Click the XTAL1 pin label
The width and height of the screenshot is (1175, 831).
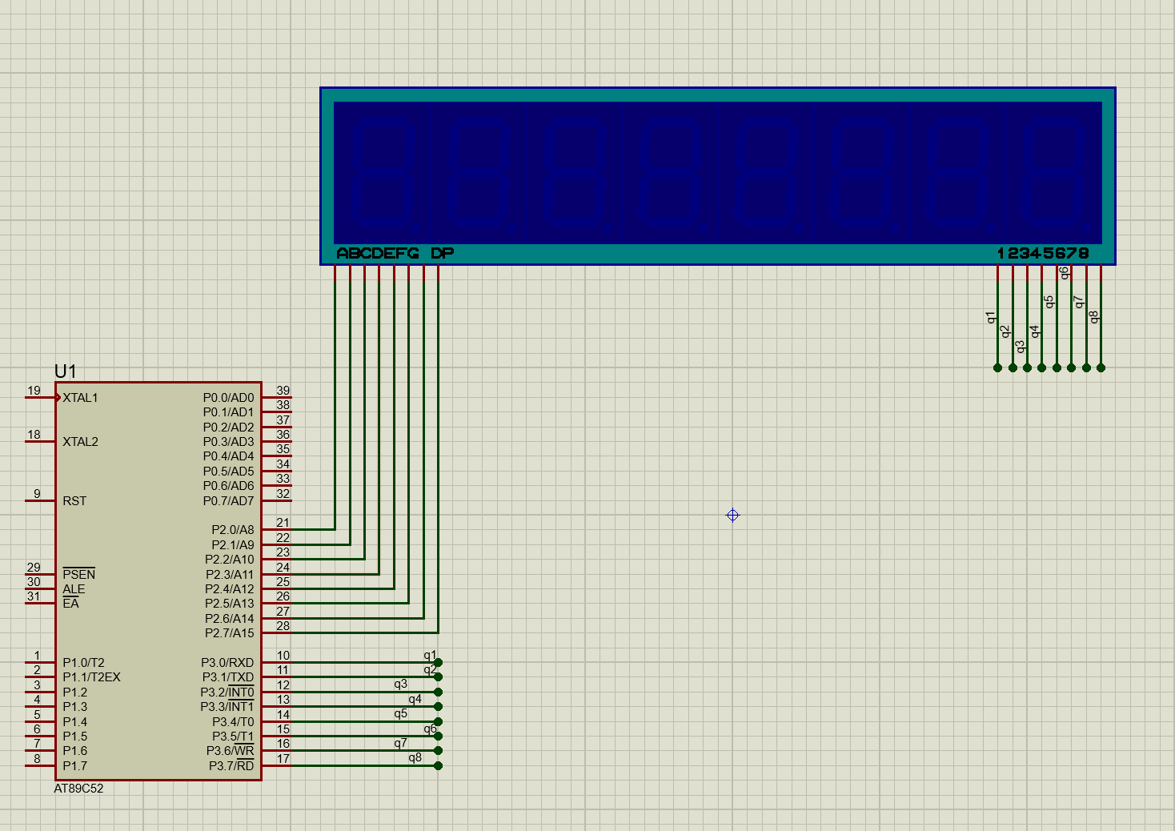coord(80,398)
